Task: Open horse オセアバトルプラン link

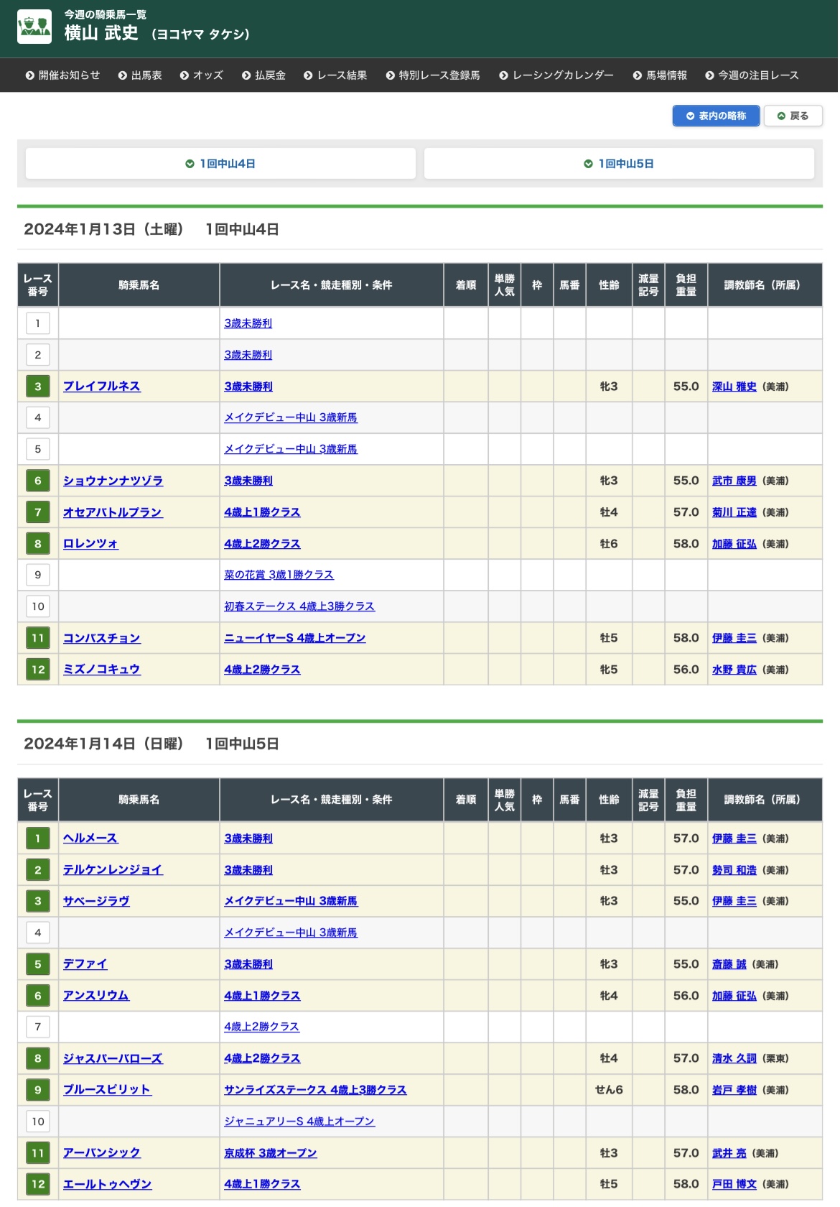Action: pos(113,512)
